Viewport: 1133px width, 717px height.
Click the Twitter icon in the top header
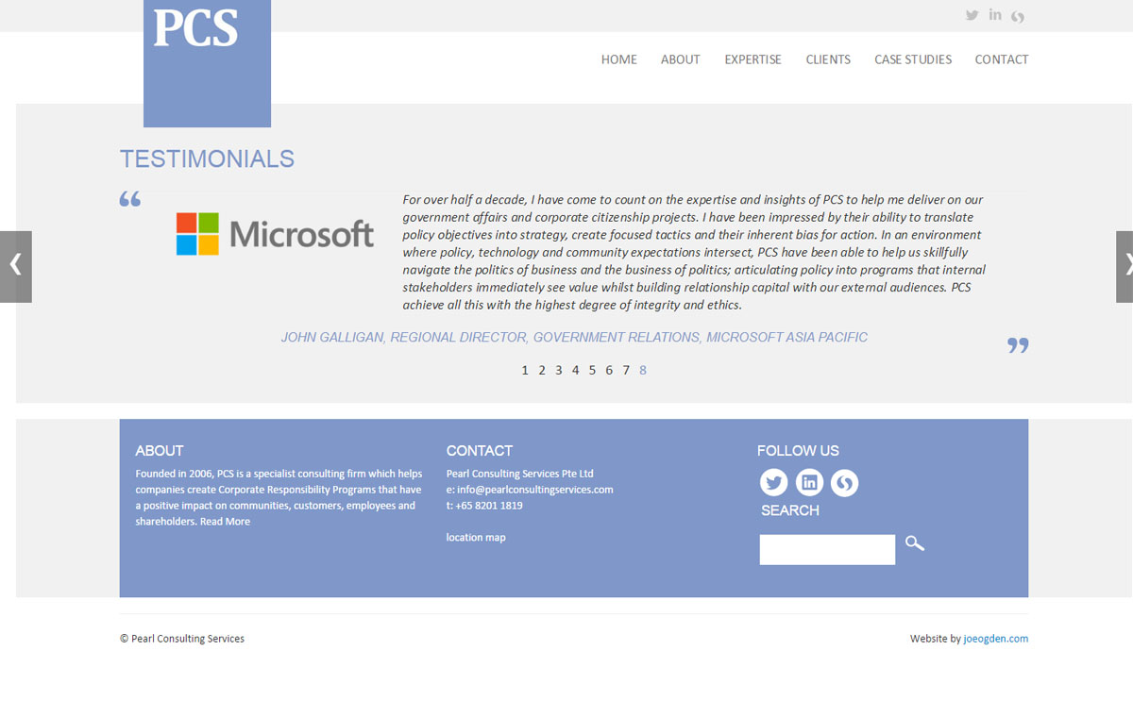click(x=972, y=15)
